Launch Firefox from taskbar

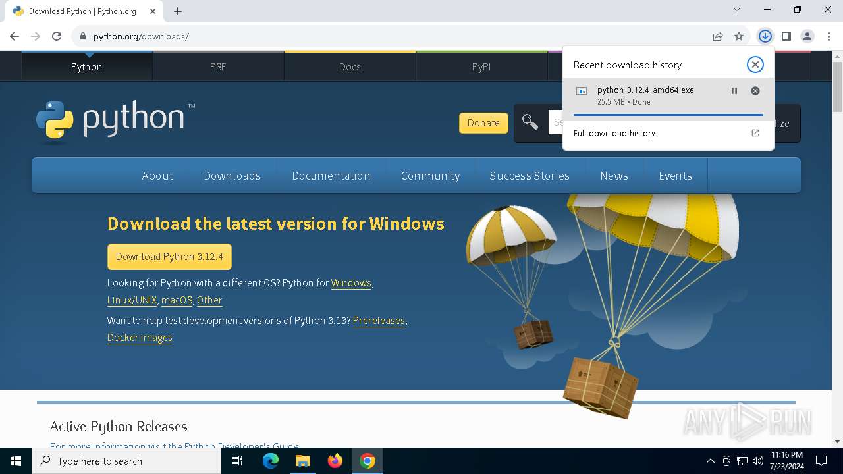335,461
